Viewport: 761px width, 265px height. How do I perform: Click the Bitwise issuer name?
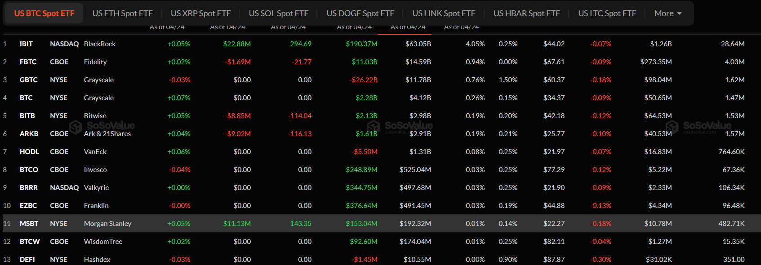[95, 116]
